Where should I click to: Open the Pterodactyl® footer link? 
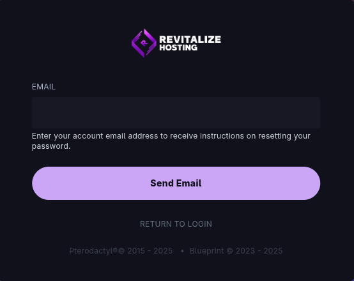(93, 251)
